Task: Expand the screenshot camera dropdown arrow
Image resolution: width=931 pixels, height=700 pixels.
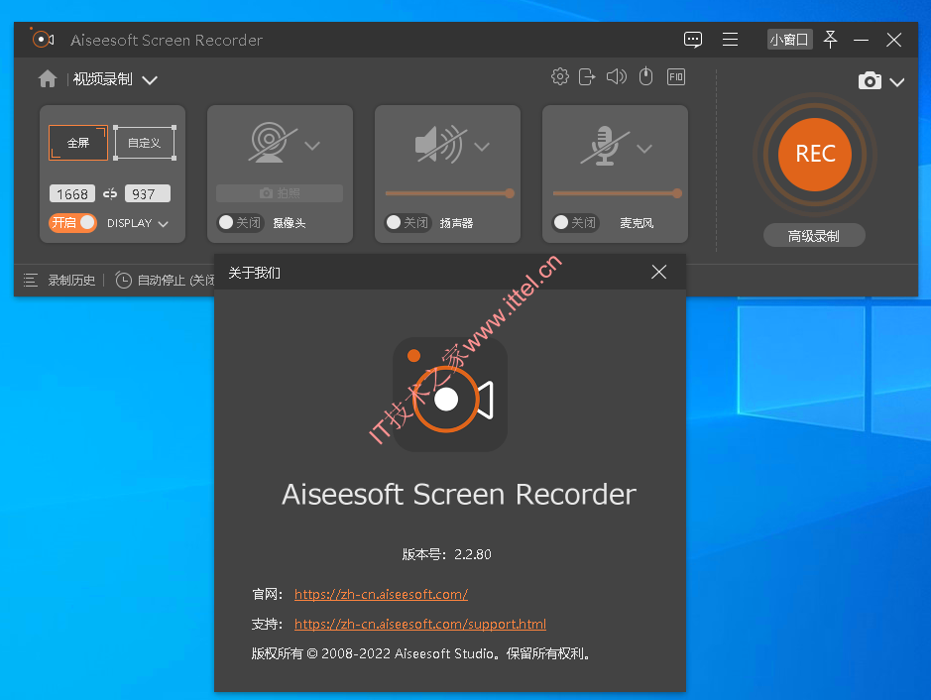Action: tap(897, 82)
